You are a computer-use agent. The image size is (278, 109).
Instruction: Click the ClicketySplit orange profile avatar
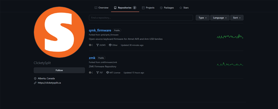pyautogui.click(x=59, y=32)
